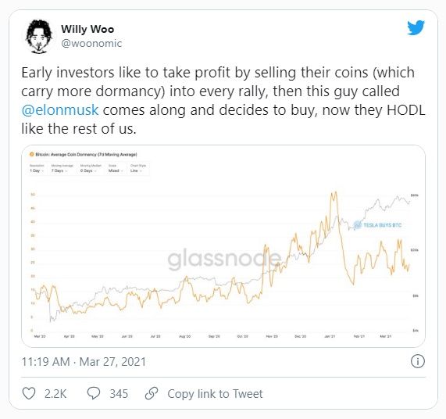Expand the Chart Style Line dropdown
Image resolution: width=446 pixels, height=419 pixels.
tap(138, 169)
